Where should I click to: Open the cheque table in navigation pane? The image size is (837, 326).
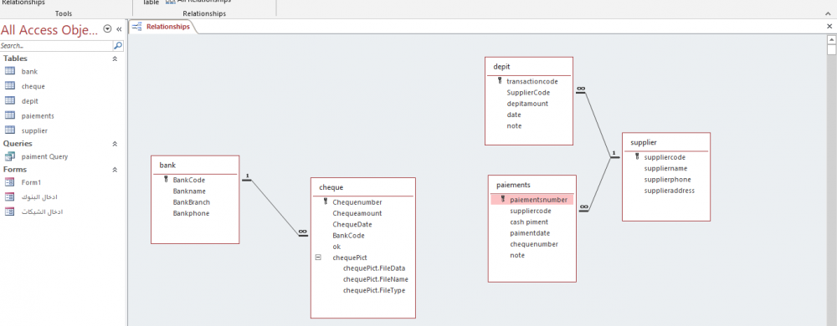33,86
